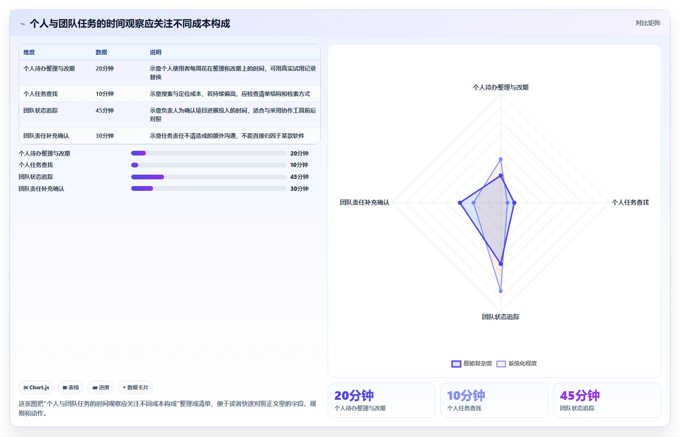Toggle the 原始复杂度 legend swatch
Image resolution: width=680 pixels, height=437 pixels.
[456, 364]
